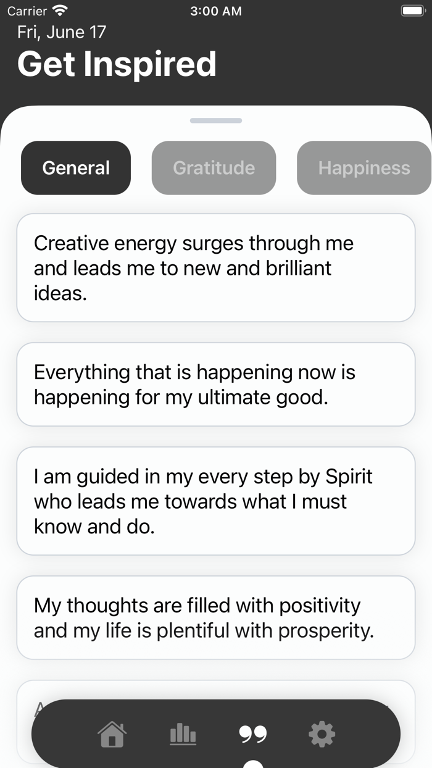Tap the quotation marks affirmations icon
432x768 pixels.
click(252, 734)
